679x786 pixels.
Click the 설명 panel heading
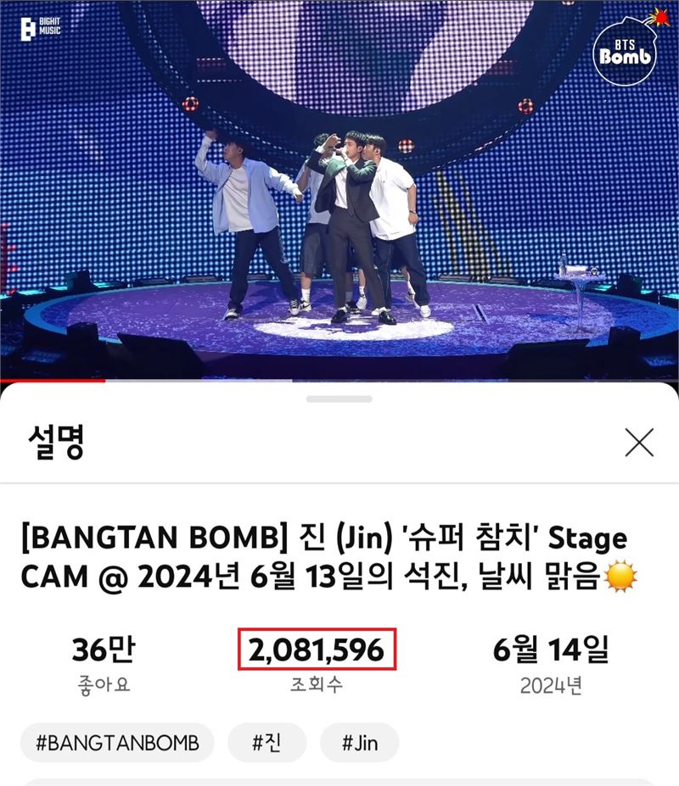pos(56,442)
